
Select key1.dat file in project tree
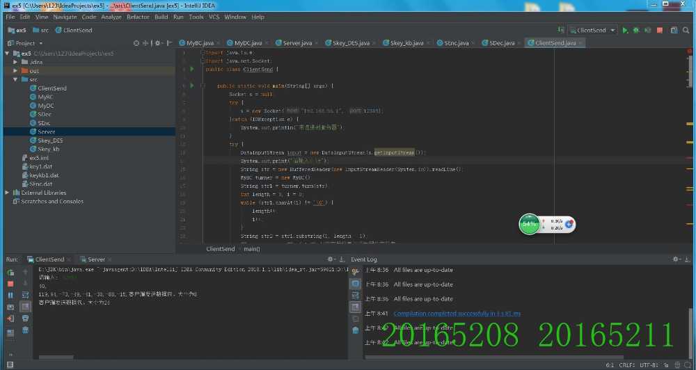coord(41,166)
